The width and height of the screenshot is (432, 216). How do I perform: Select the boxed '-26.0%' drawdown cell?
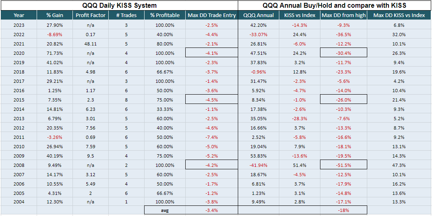click(x=344, y=100)
